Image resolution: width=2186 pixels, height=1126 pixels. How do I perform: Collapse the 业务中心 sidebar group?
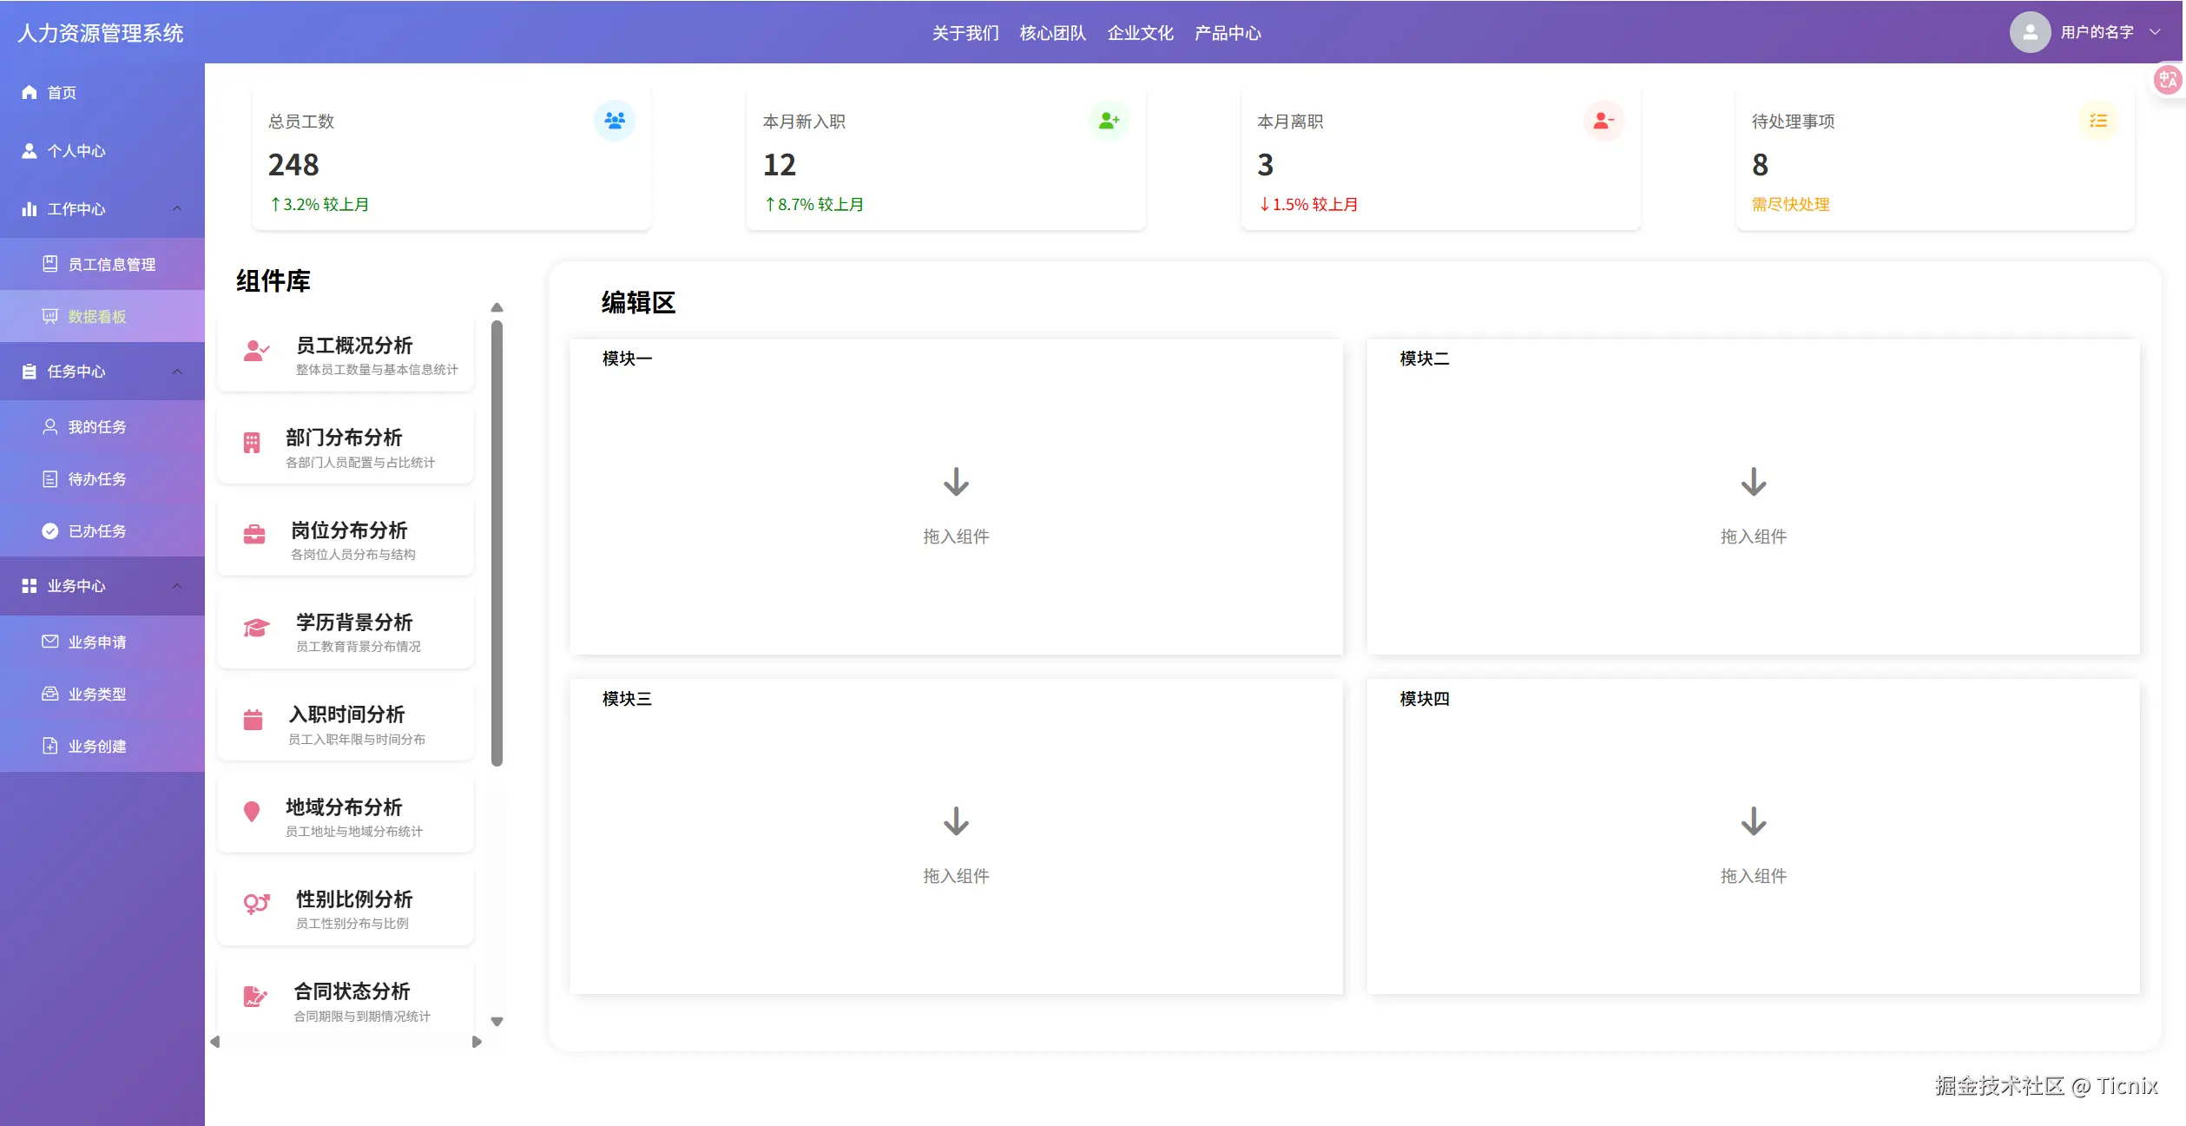point(177,586)
